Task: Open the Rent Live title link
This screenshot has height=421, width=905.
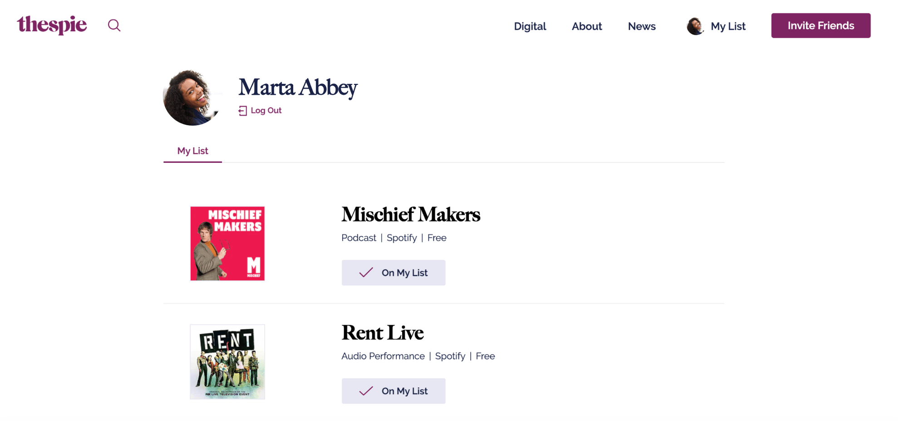Action: [382, 333]
